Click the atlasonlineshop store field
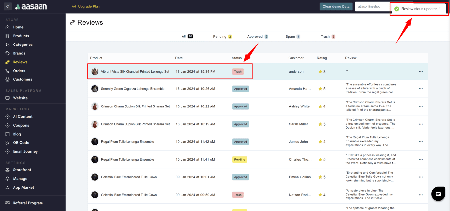This screenshot has width=450, height=211. pos(372,6)
